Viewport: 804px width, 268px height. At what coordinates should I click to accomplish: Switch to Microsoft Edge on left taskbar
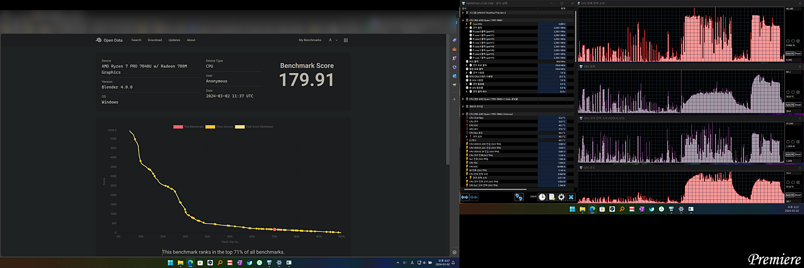point(190,262)
